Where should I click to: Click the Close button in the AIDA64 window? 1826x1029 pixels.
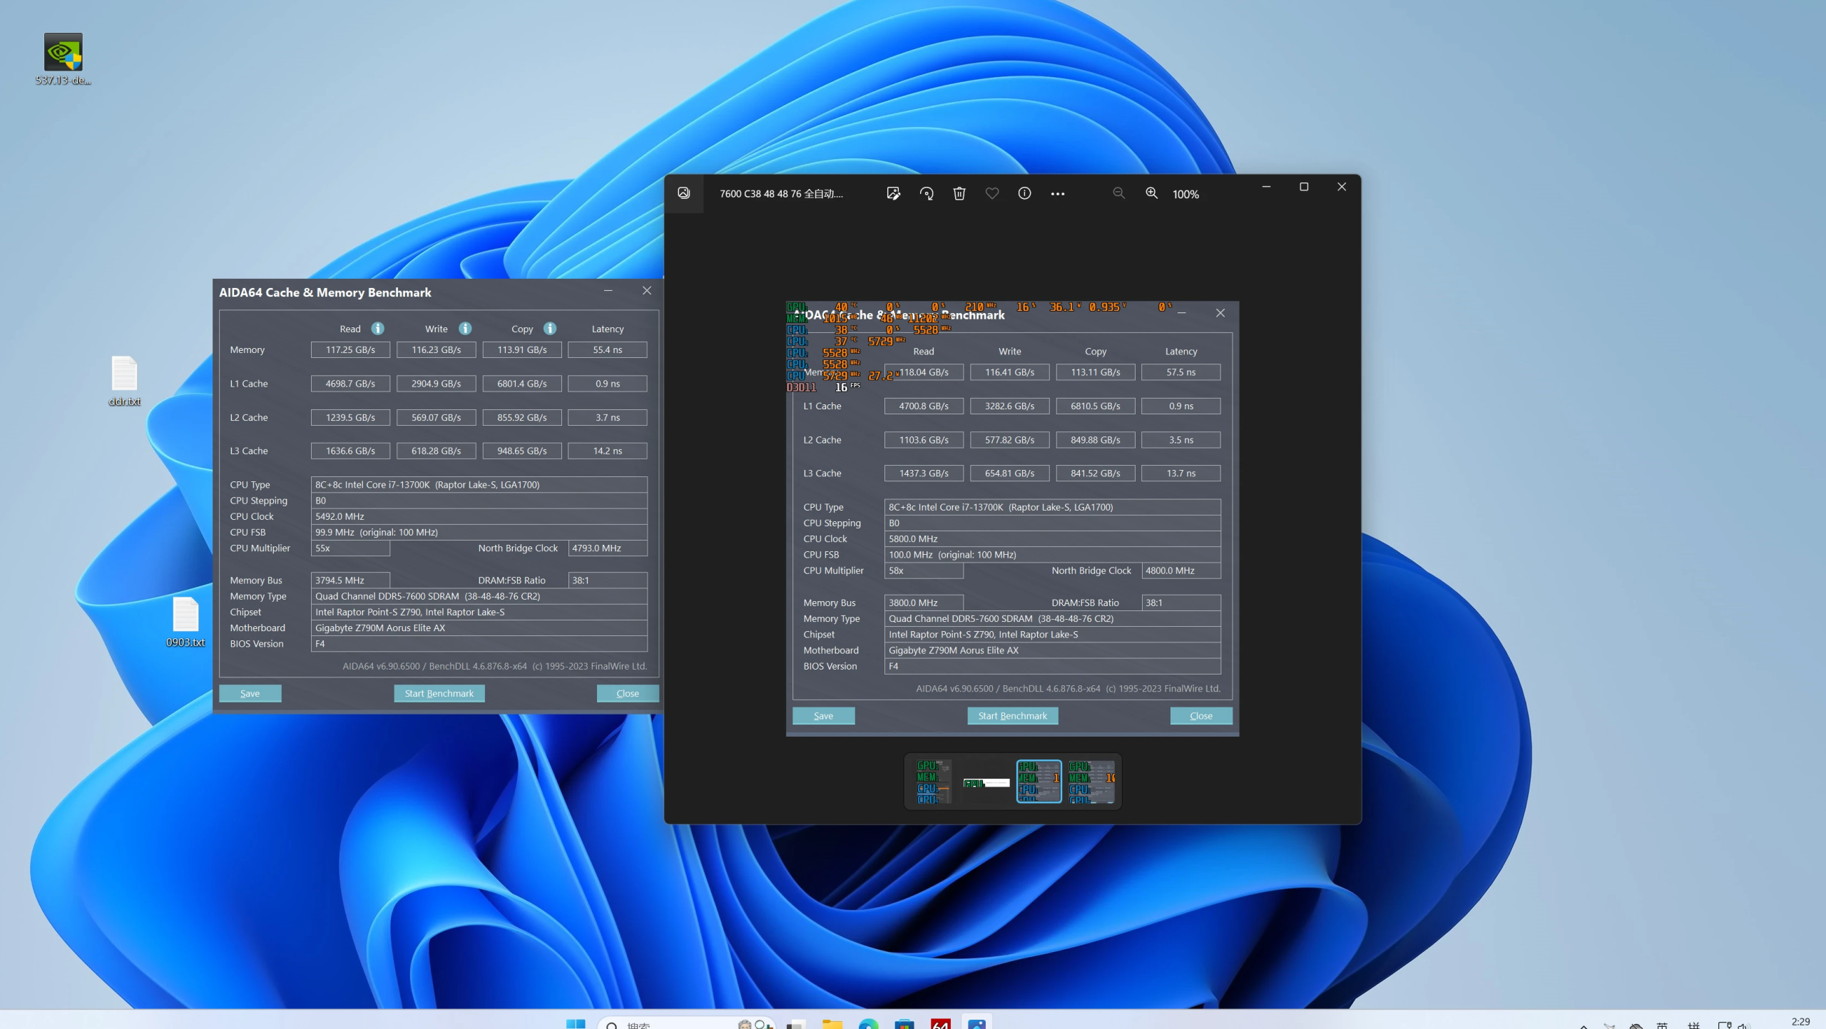point(628,693)
